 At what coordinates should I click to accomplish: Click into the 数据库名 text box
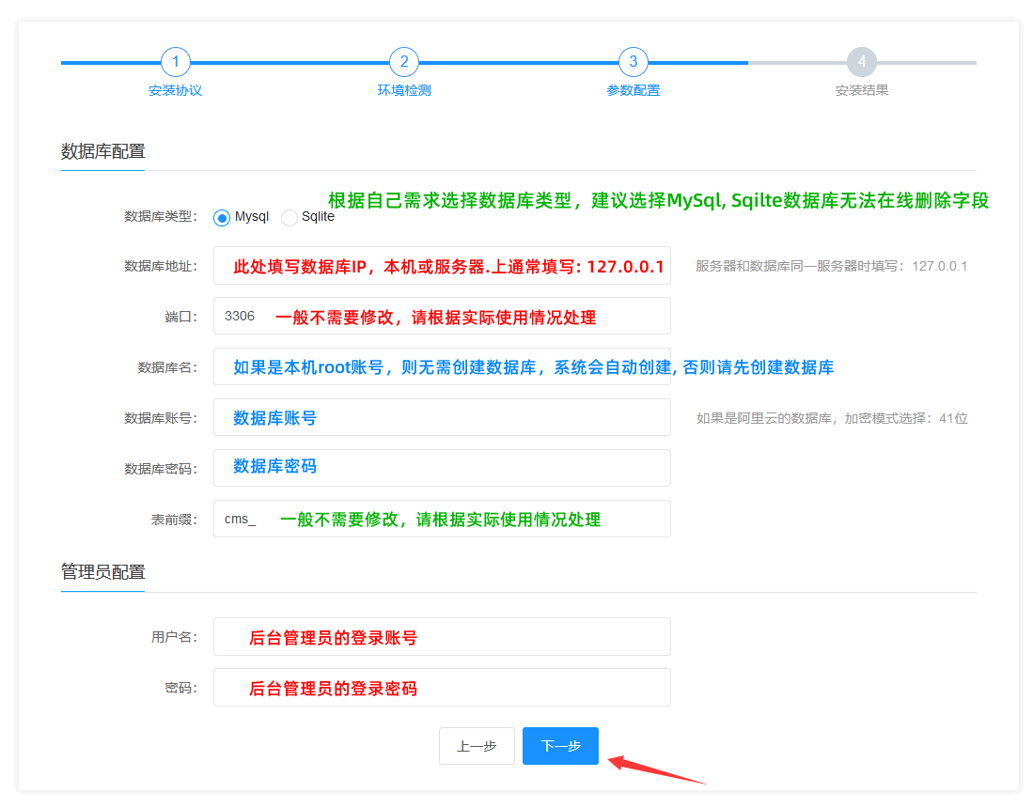pos(442,367)
